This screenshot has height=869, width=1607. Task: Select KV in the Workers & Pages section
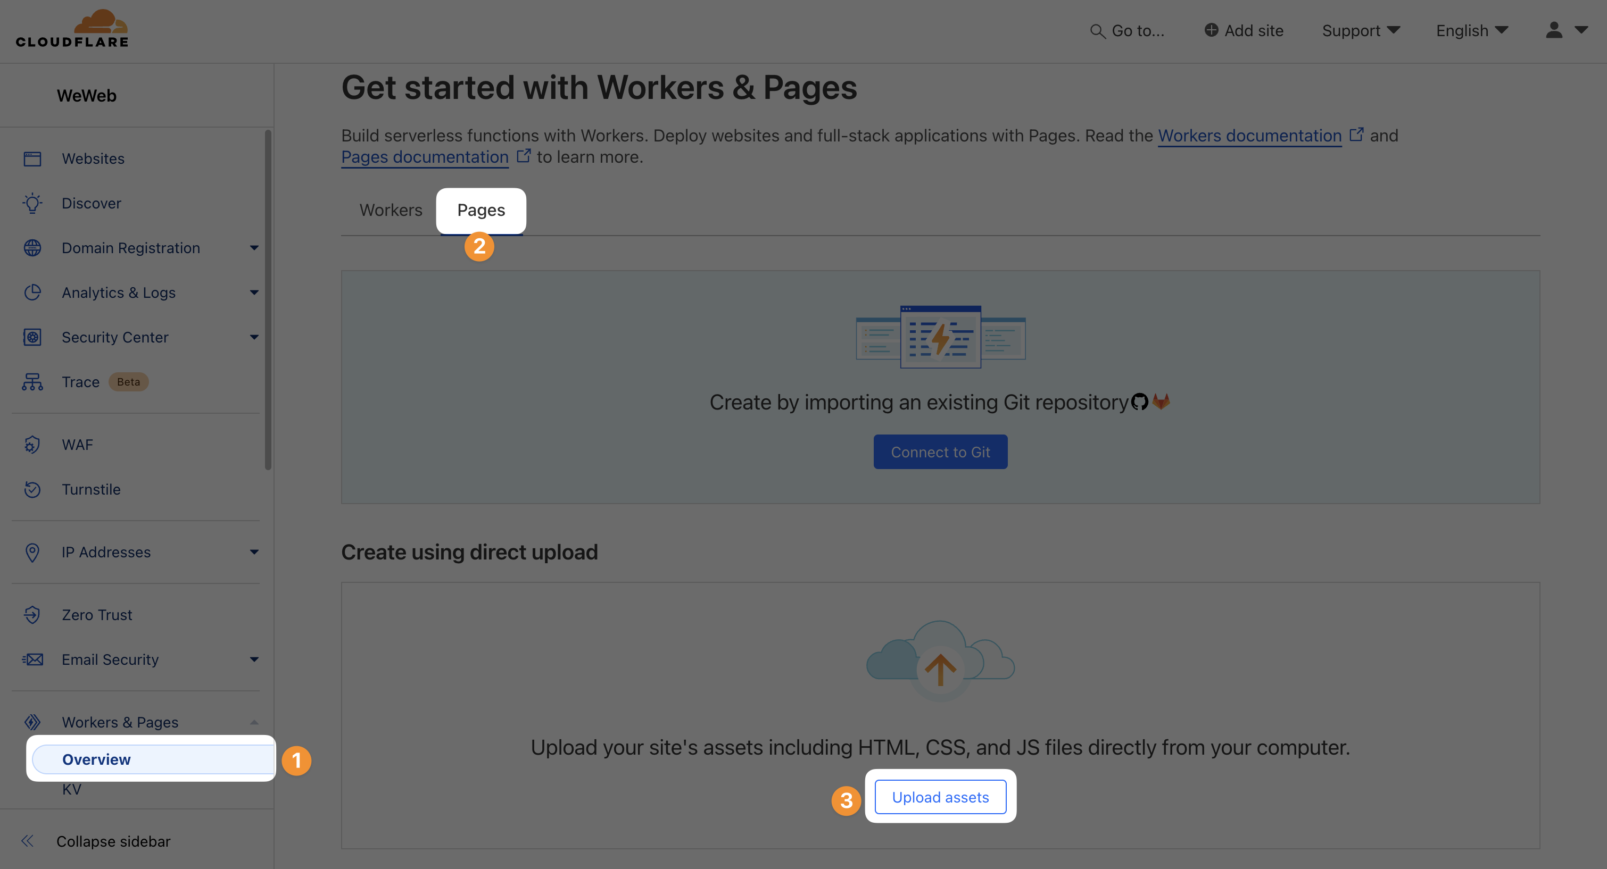pos(72,789)
